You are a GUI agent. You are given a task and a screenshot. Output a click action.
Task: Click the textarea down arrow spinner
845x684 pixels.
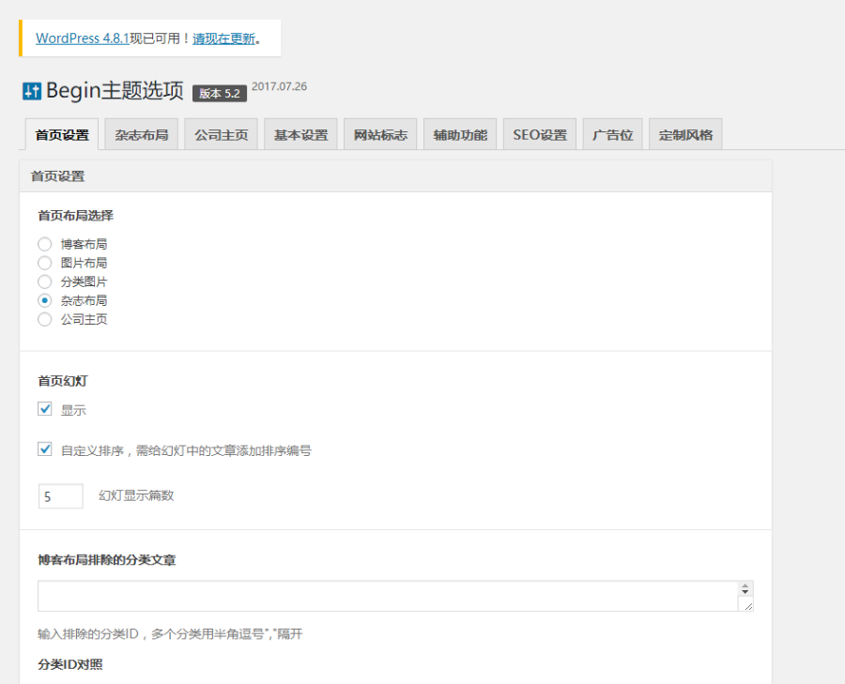(x=745, y=592)
